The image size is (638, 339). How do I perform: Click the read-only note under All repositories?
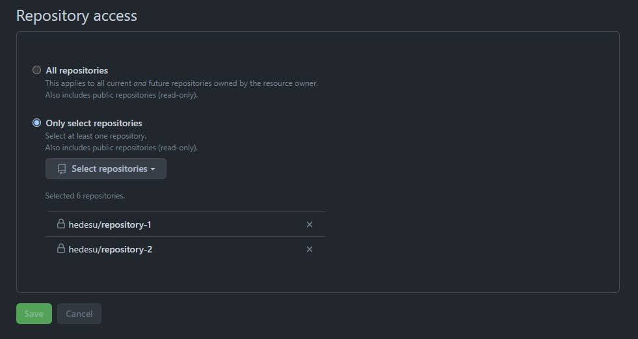point(121,94)
